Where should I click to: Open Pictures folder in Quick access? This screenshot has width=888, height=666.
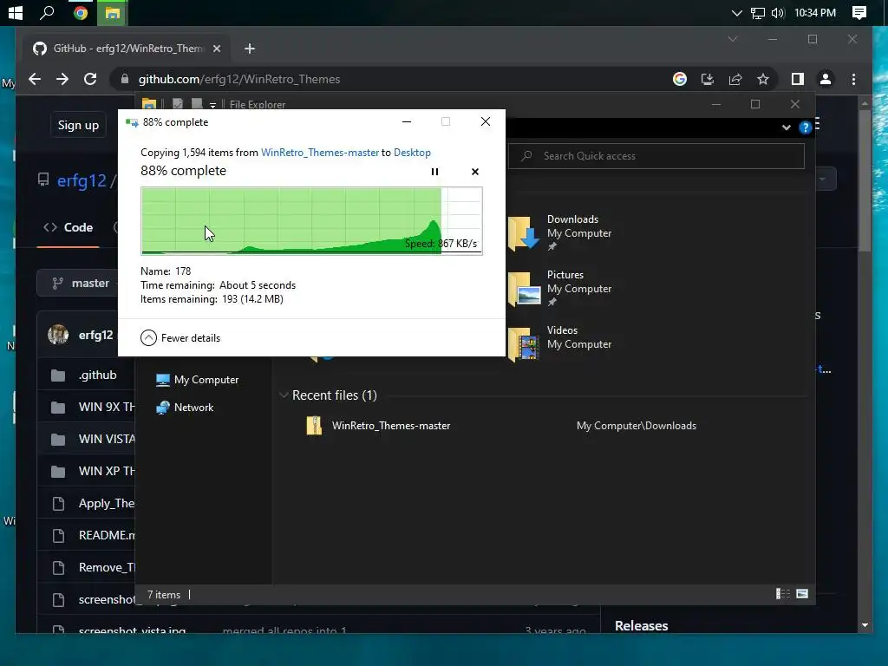(x=559, y=288)
